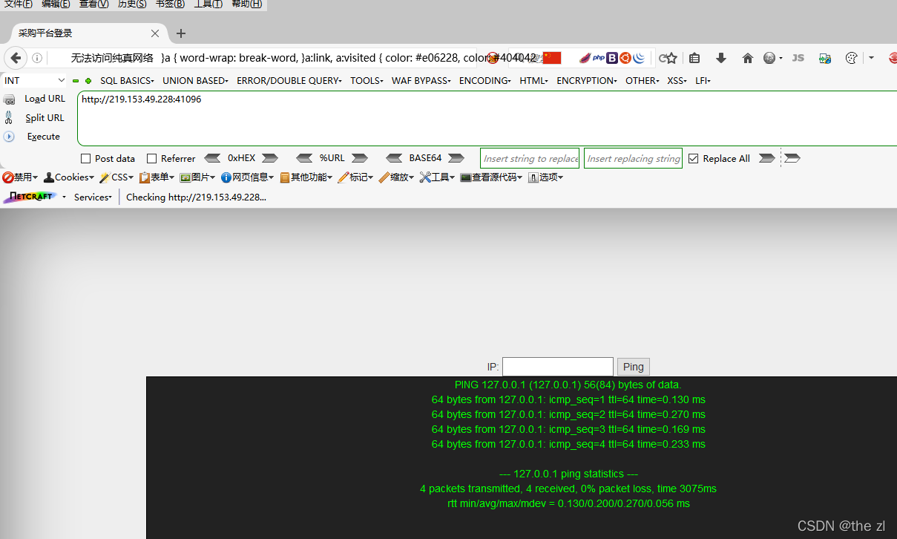
Task: Open the 查看源代码 (View Source) menu
Action: [491, 177]
